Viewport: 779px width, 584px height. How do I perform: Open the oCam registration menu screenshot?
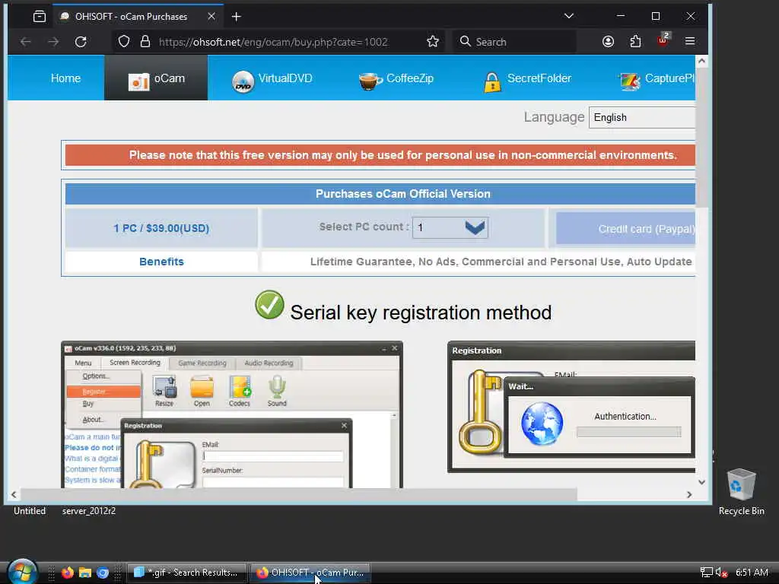click(232, 414)
